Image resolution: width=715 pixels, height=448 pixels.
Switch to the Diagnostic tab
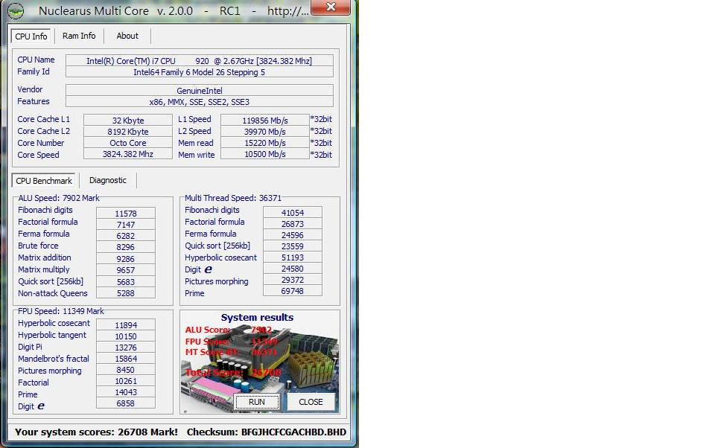point(107,180)
